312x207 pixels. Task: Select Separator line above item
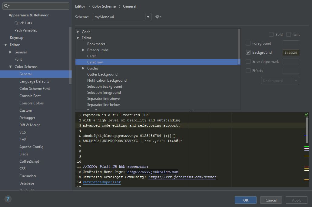tap(104, 99)
